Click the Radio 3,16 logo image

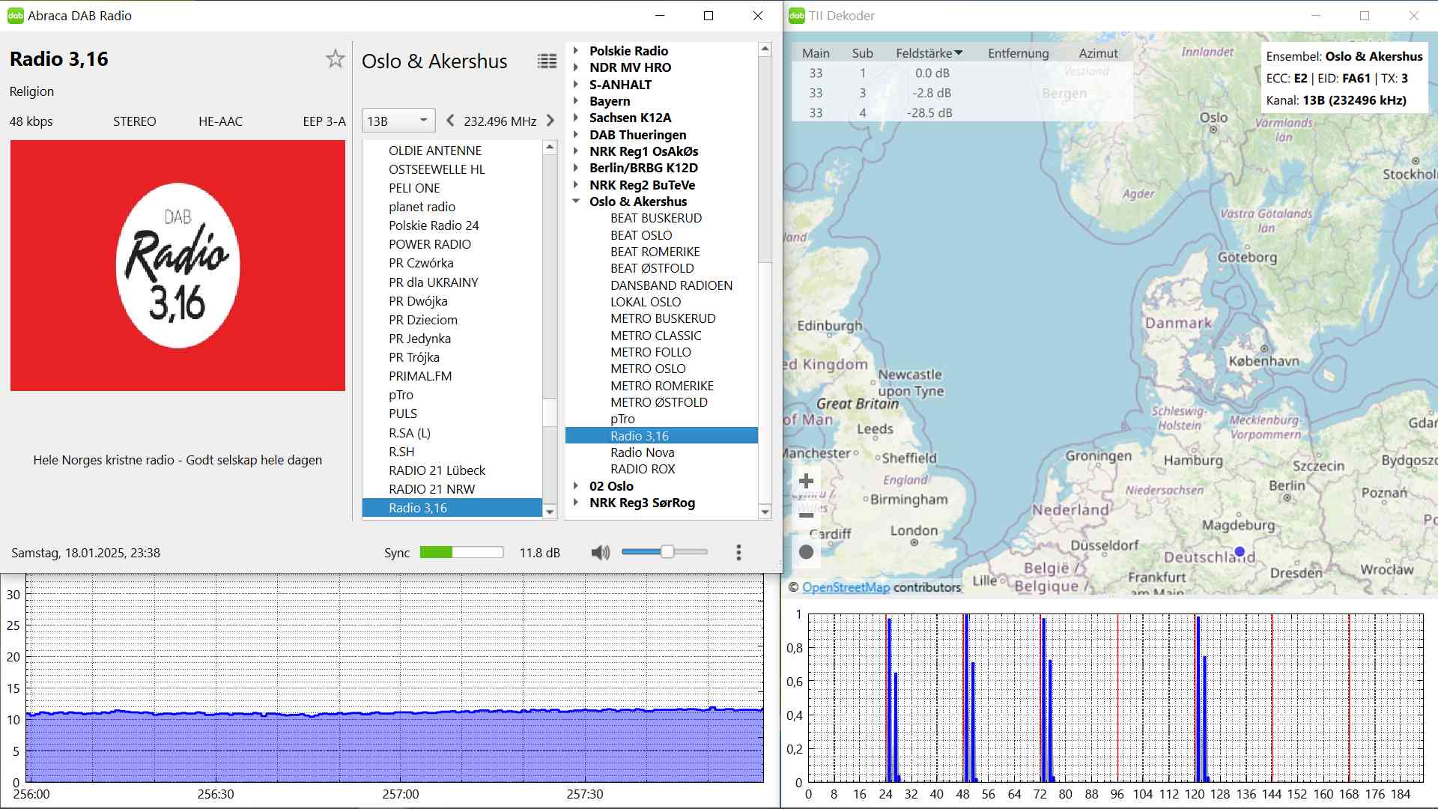(x=178, y=266)
